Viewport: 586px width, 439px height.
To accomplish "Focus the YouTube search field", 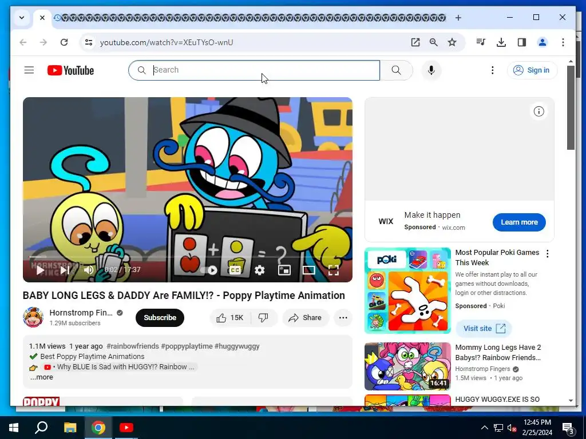I will pyautogui.click(x=254, y=70).
